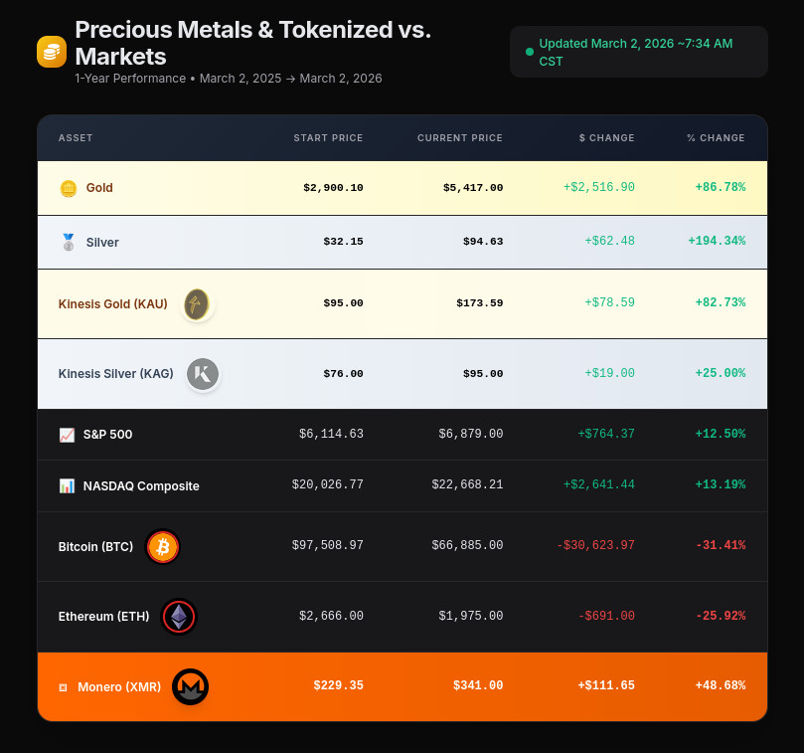The width and height of the screenshot is (804, 753).
Task: Click the S&P 500 chart icon
Action: (67, 435)
